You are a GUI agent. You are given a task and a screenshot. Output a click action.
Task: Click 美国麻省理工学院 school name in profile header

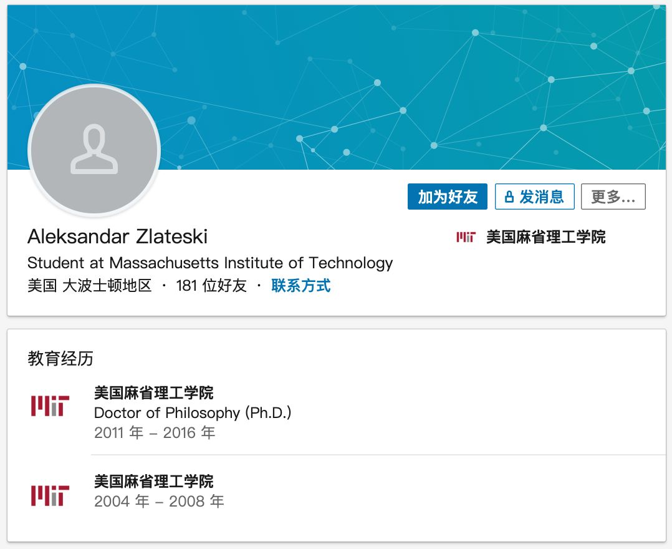point(545,237)
